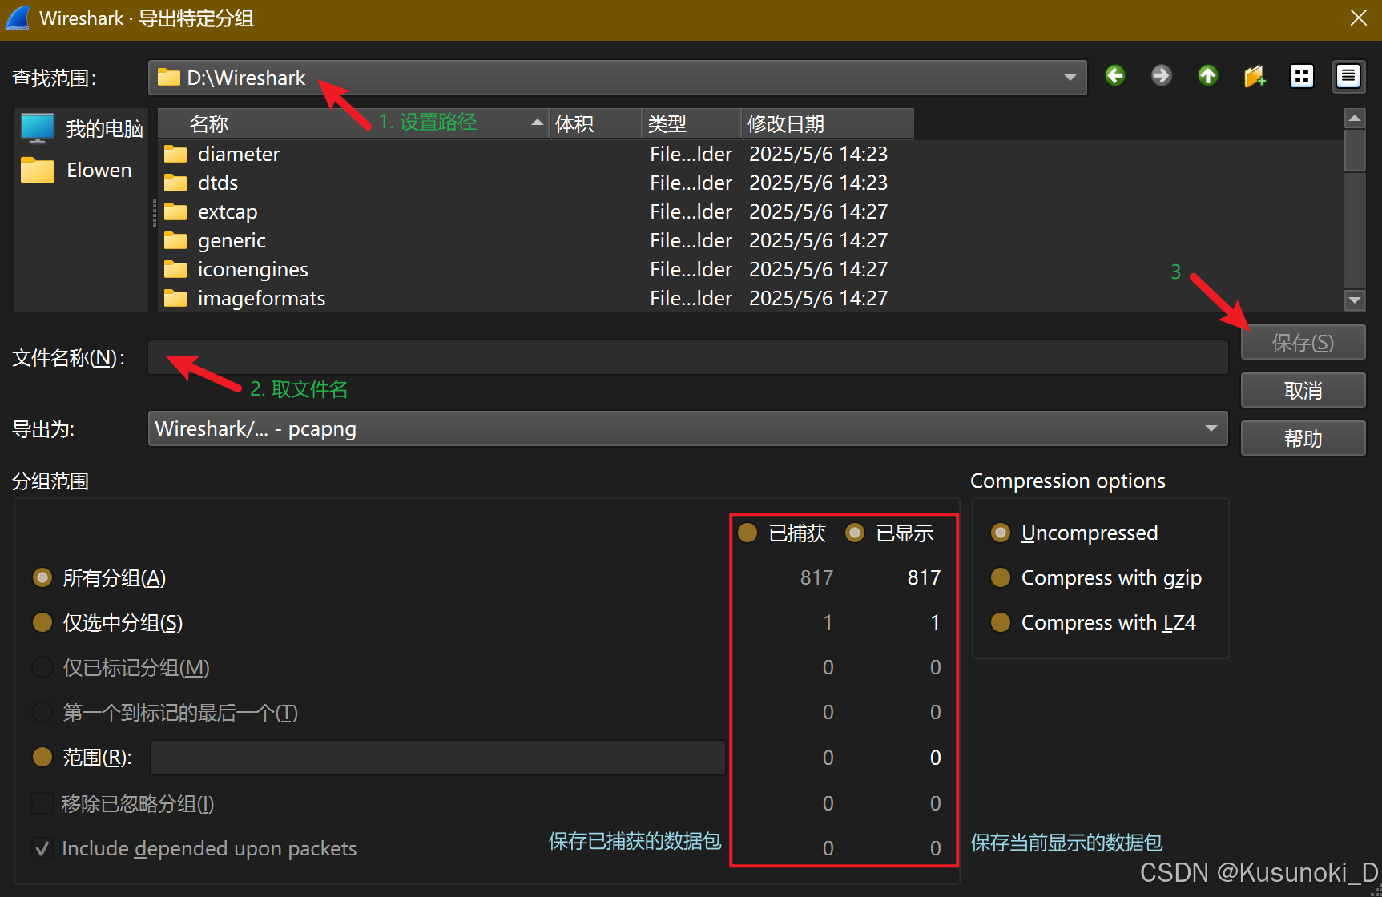
Task: Select the iconengines folder row name
Action: pos(253,269)
